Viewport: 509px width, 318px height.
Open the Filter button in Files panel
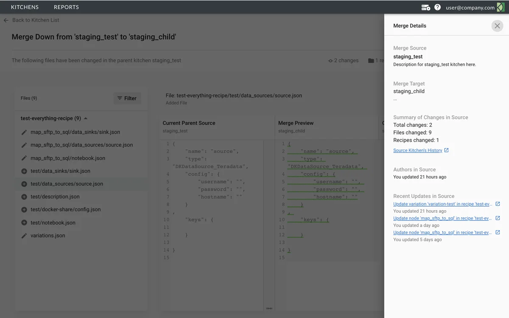[x=127, y=98]
